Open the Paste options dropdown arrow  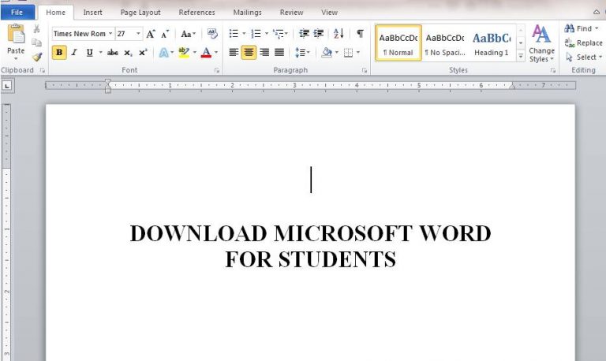pyautogui.click(x=16, y=58)
